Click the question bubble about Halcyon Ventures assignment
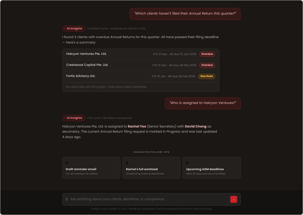The height and width of the screenshot is (215, 303). tap(203, 103)
